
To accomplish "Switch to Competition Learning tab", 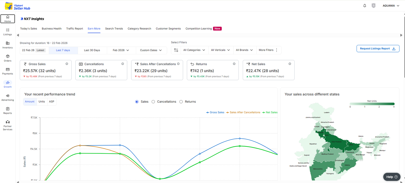I will (x=199, y=29).
